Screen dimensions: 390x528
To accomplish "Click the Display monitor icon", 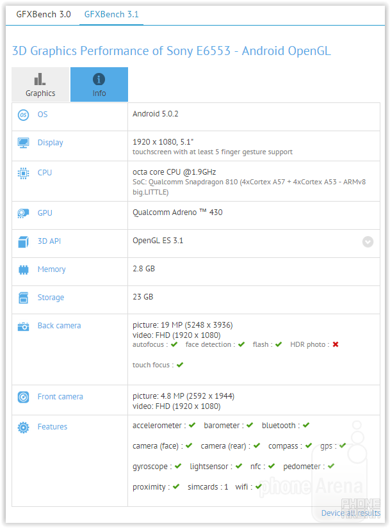I will pos(23,143).
